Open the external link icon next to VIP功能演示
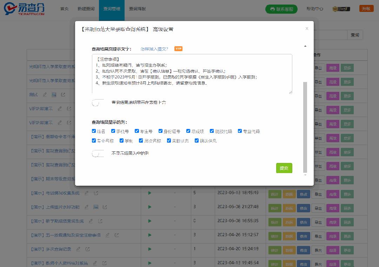 coord(69,109)
